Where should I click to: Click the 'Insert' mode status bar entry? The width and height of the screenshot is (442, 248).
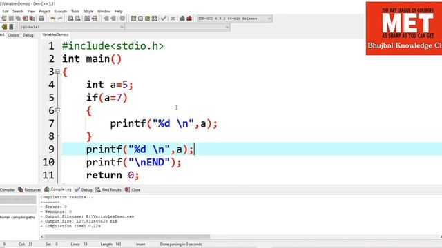pos(140,245)
